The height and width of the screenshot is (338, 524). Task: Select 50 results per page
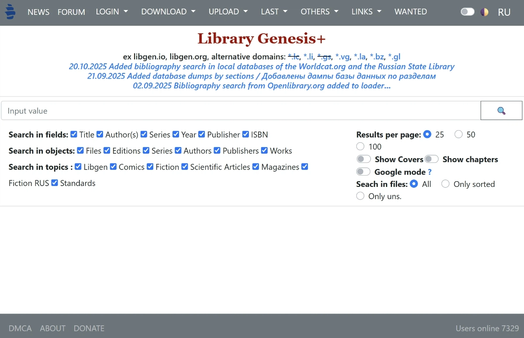[x=458, y=135]
